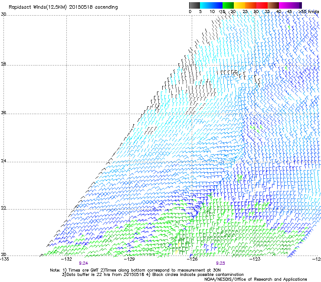Select the "10" knots legend label
321x282 pixels.
(212, 11)
